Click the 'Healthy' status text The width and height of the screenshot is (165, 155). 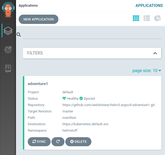[x=73, y=99]
